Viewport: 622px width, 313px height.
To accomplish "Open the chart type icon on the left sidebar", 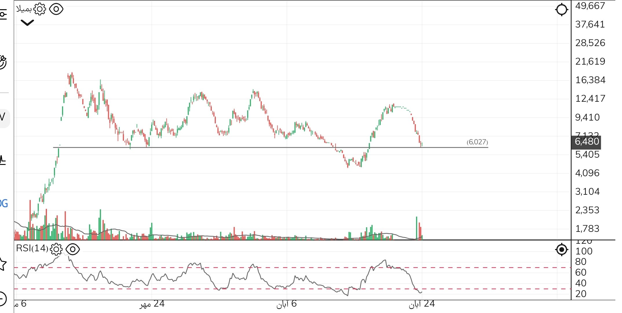I will point(2,160).
